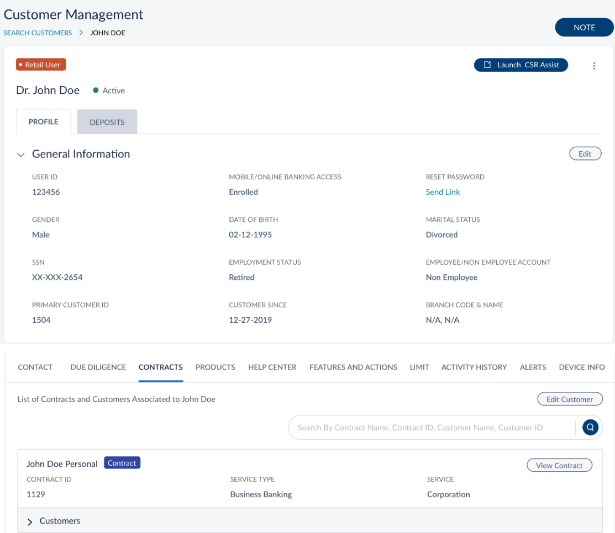The image size is (615, 533).
Task: Collapse the General Information section
Action: pos(21,155)
